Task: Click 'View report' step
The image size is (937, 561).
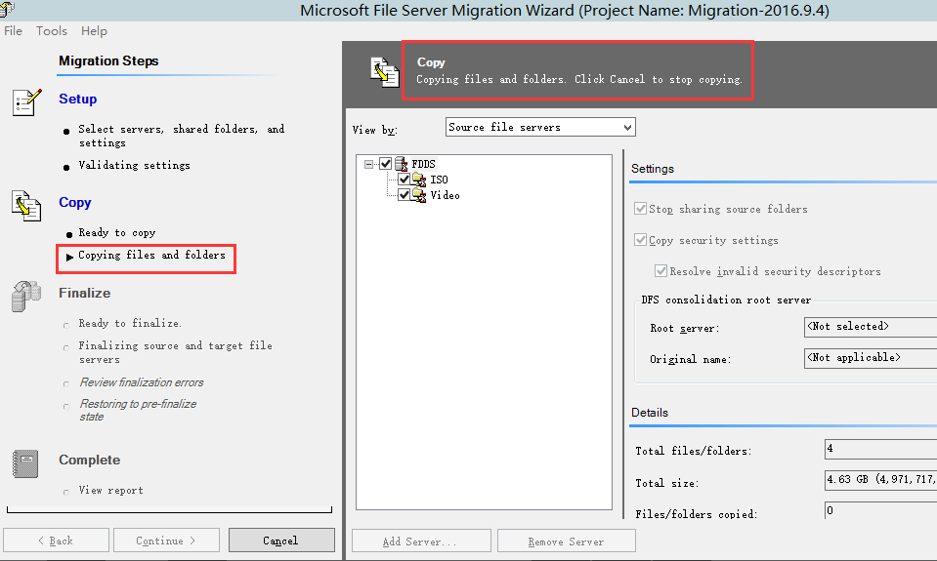Action: [x=110, y=490]
